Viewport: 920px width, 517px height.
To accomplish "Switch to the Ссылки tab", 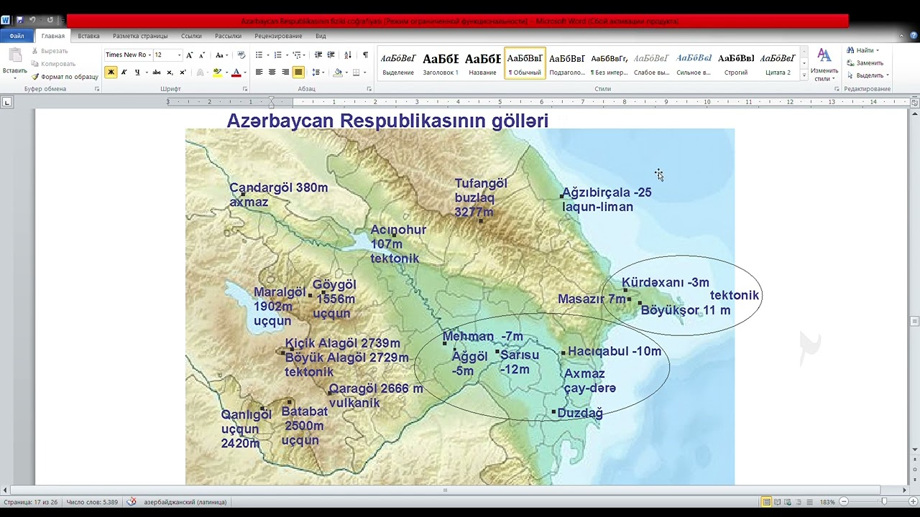I will point(191,36).
